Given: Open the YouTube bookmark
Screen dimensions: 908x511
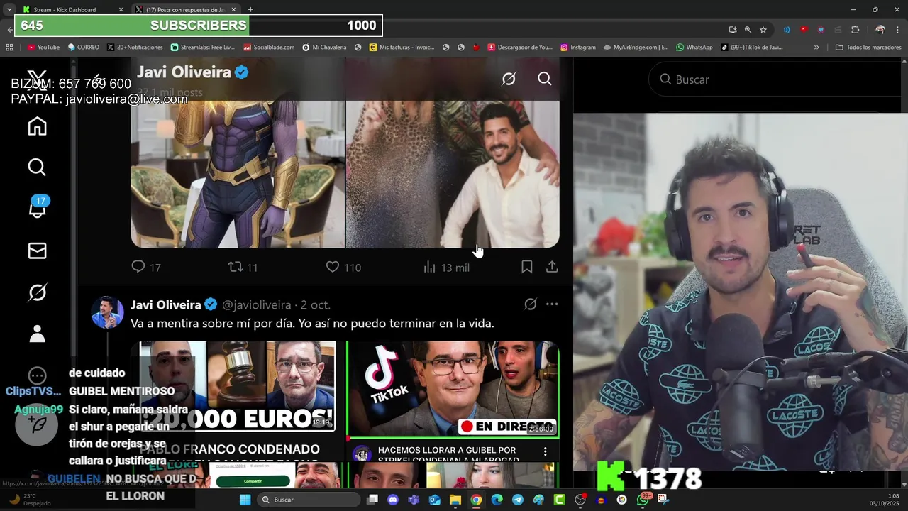Looking at the screenshot, I should click(43, 48).
